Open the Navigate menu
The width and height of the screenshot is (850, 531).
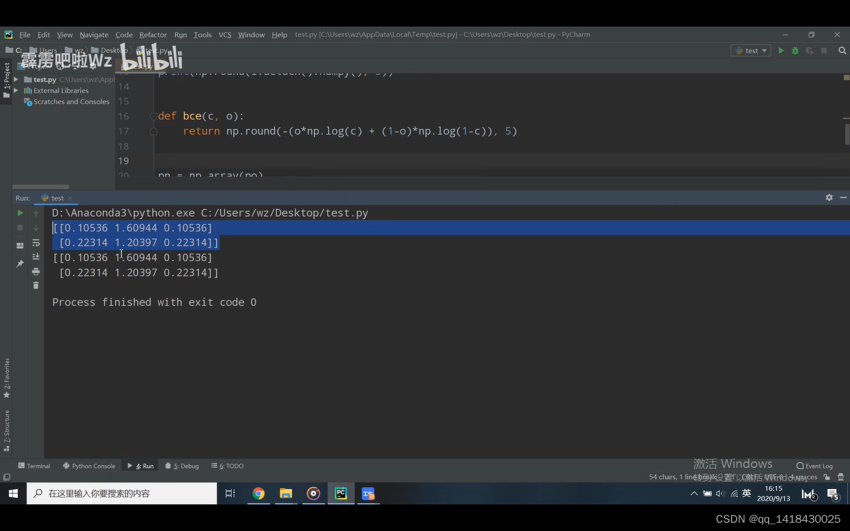pyautogui.click(x=94, y=35)
